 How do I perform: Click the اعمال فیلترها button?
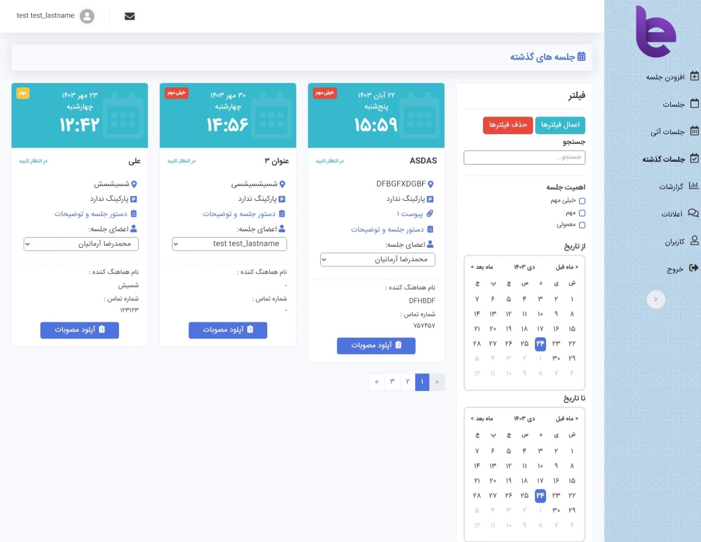tap(560, 125)
